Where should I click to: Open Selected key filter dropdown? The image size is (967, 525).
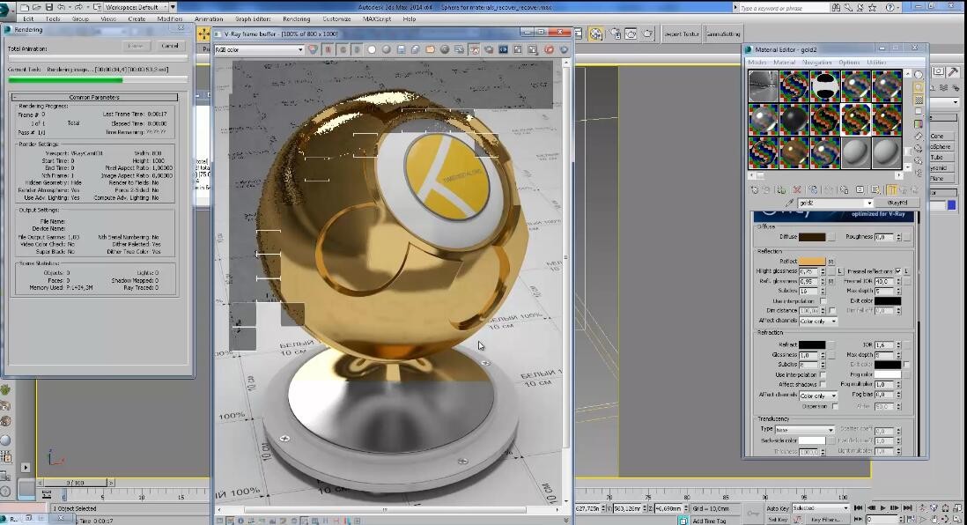click(x=820, y=507)
